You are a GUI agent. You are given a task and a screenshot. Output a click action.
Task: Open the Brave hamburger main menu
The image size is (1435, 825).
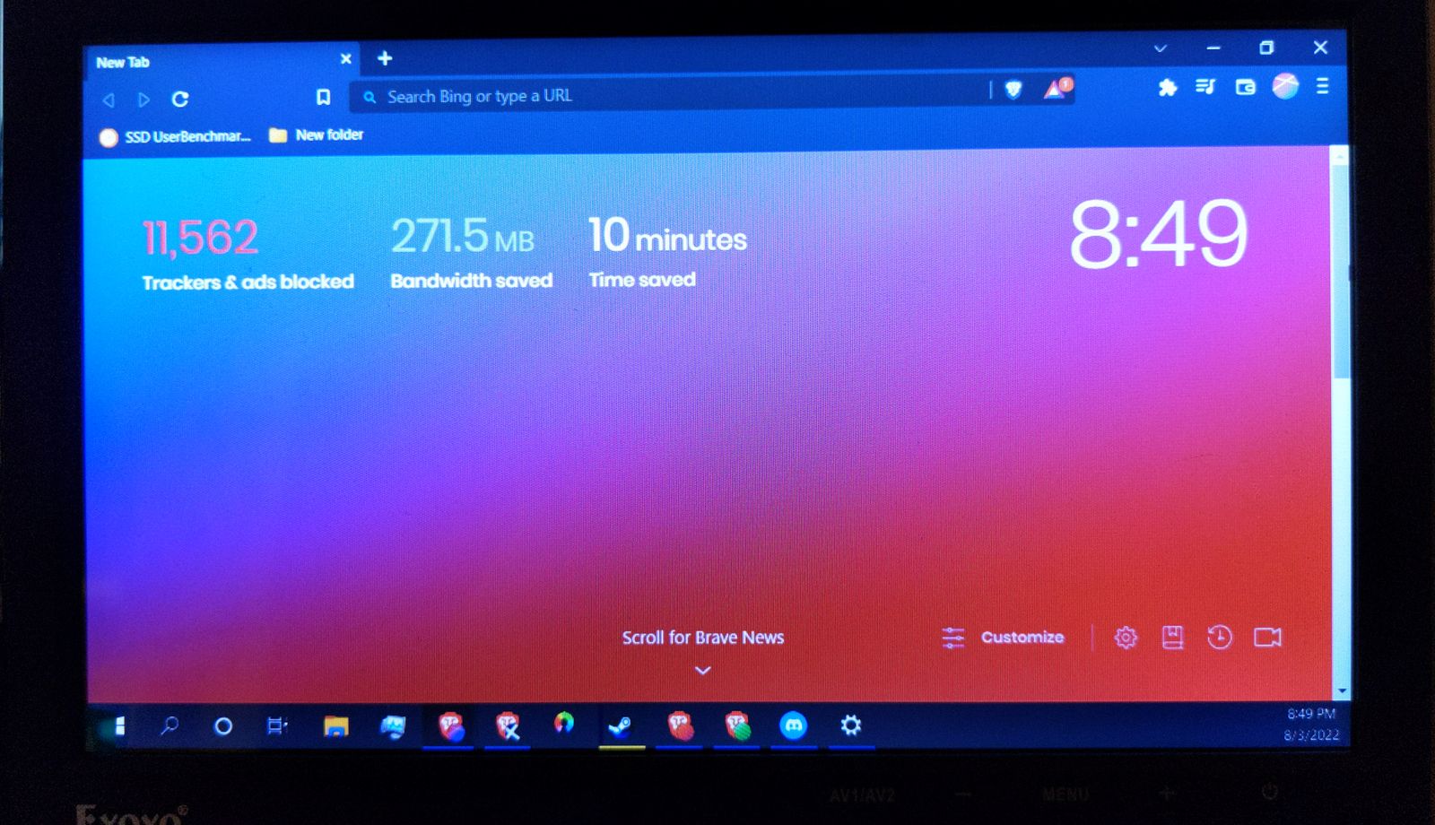pyautogui.click(x=1322, y=86)
